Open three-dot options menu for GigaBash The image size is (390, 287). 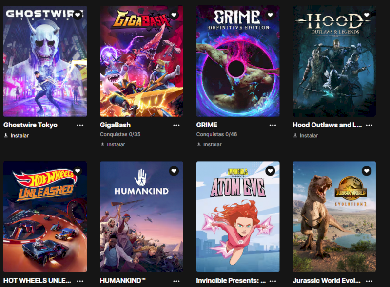point(176,125)
